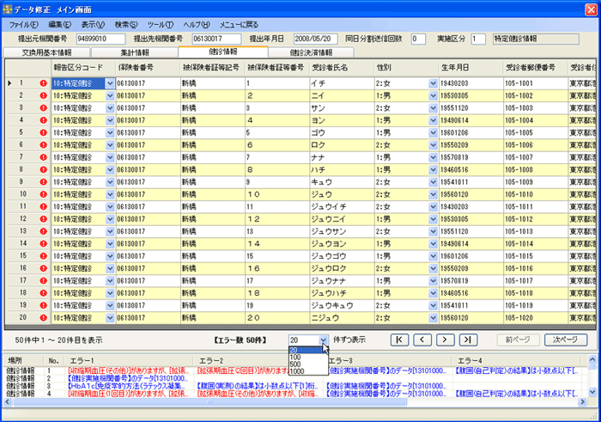Click the 同日分割送信回数 field
The image size is (601, 422).
point(418,39)
